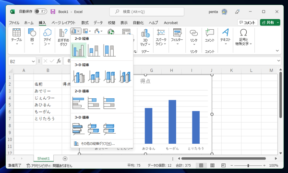Open the テーブル (Table) ribbon button
Image resolution: width=288 pixels, height=173 pixels.
pos(16,37)
